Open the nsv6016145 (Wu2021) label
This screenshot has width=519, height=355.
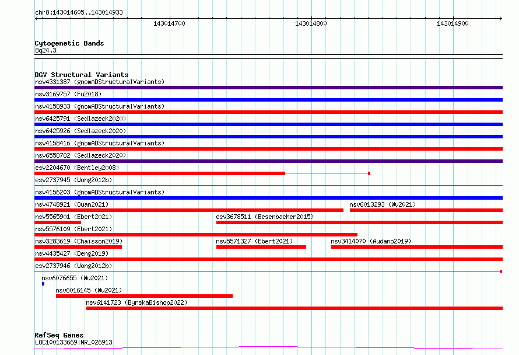coord(89,290)
